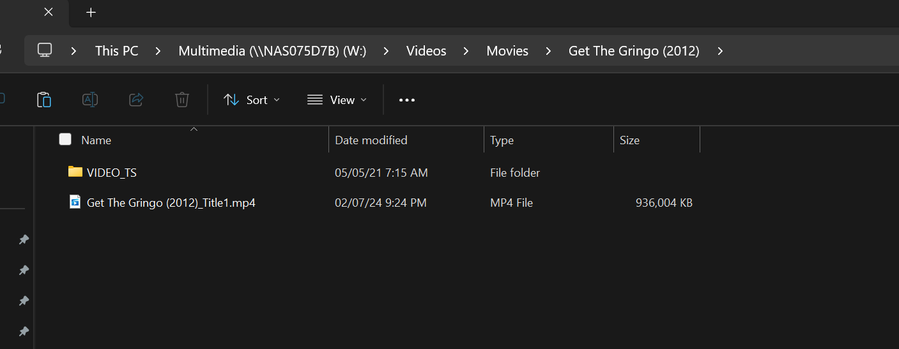Tick the select-all checkbox beside Name

tap(65, 140)
